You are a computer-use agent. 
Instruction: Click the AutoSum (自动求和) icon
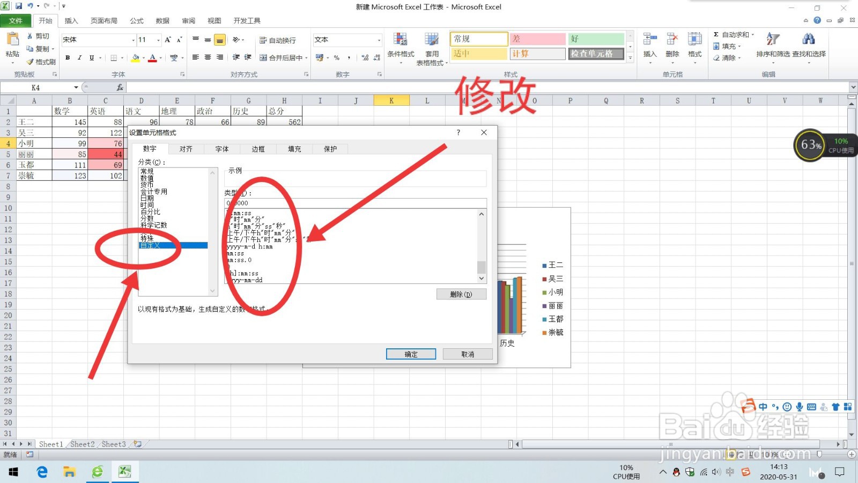pos(718,34)
